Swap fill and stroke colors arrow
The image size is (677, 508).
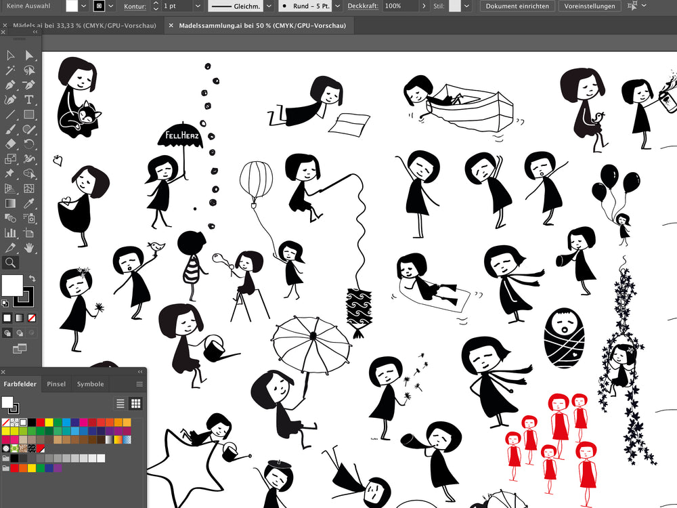coord(32,278)
